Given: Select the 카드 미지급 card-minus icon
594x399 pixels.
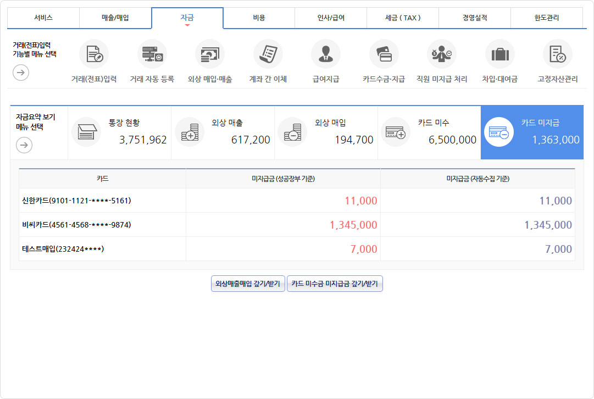Looking at the screenshot, I should click(499, 132).
